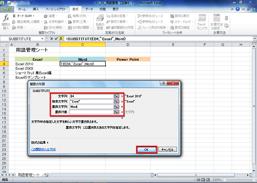Collapse dialog via 検索文字列 range selector icon

tap(116, 102)
